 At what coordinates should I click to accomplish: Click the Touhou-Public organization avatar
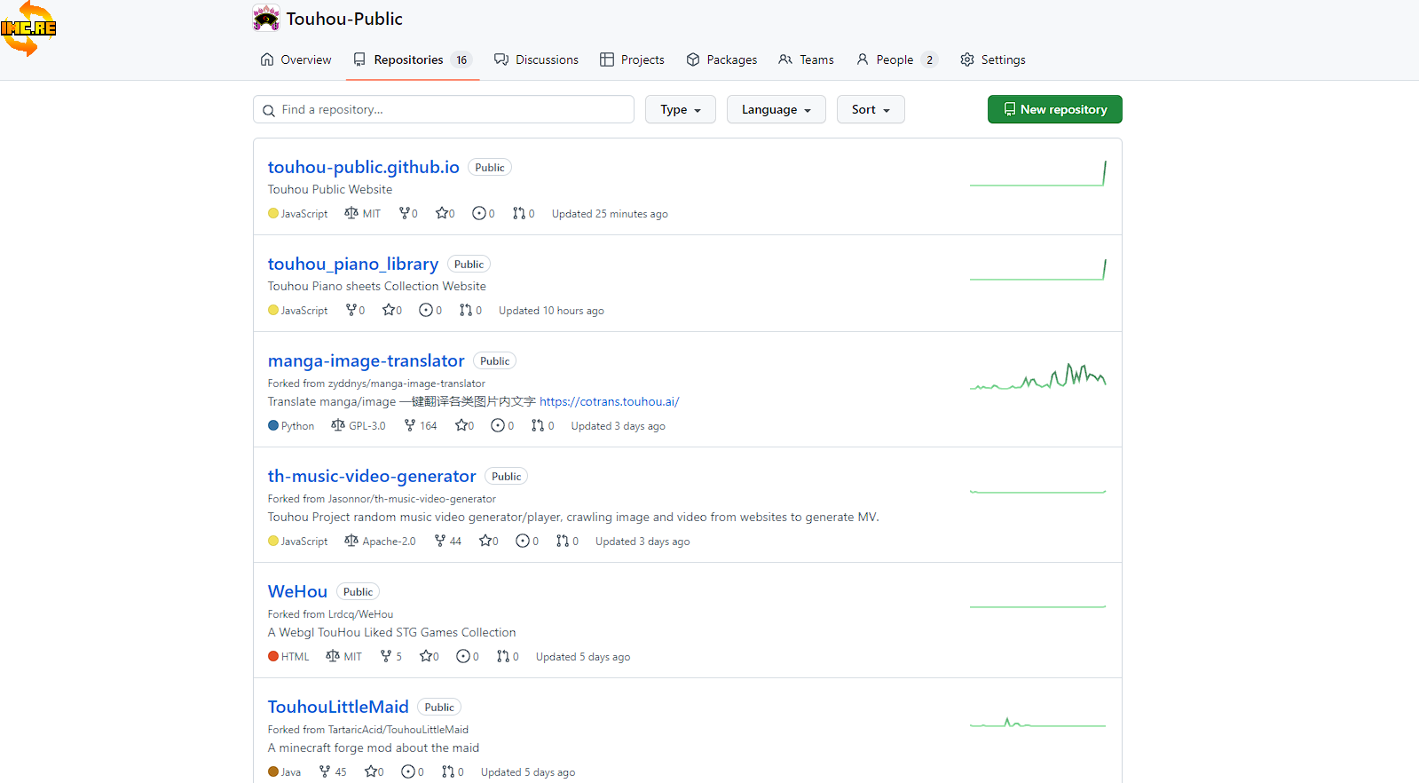point(265,19)
